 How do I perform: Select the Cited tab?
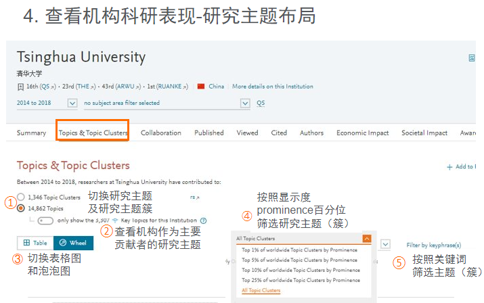[x=279, y=133]
